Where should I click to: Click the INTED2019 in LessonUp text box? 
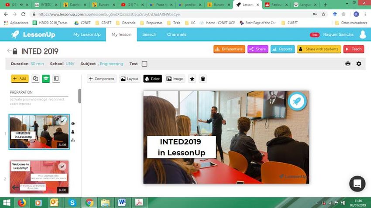point(181,147)
